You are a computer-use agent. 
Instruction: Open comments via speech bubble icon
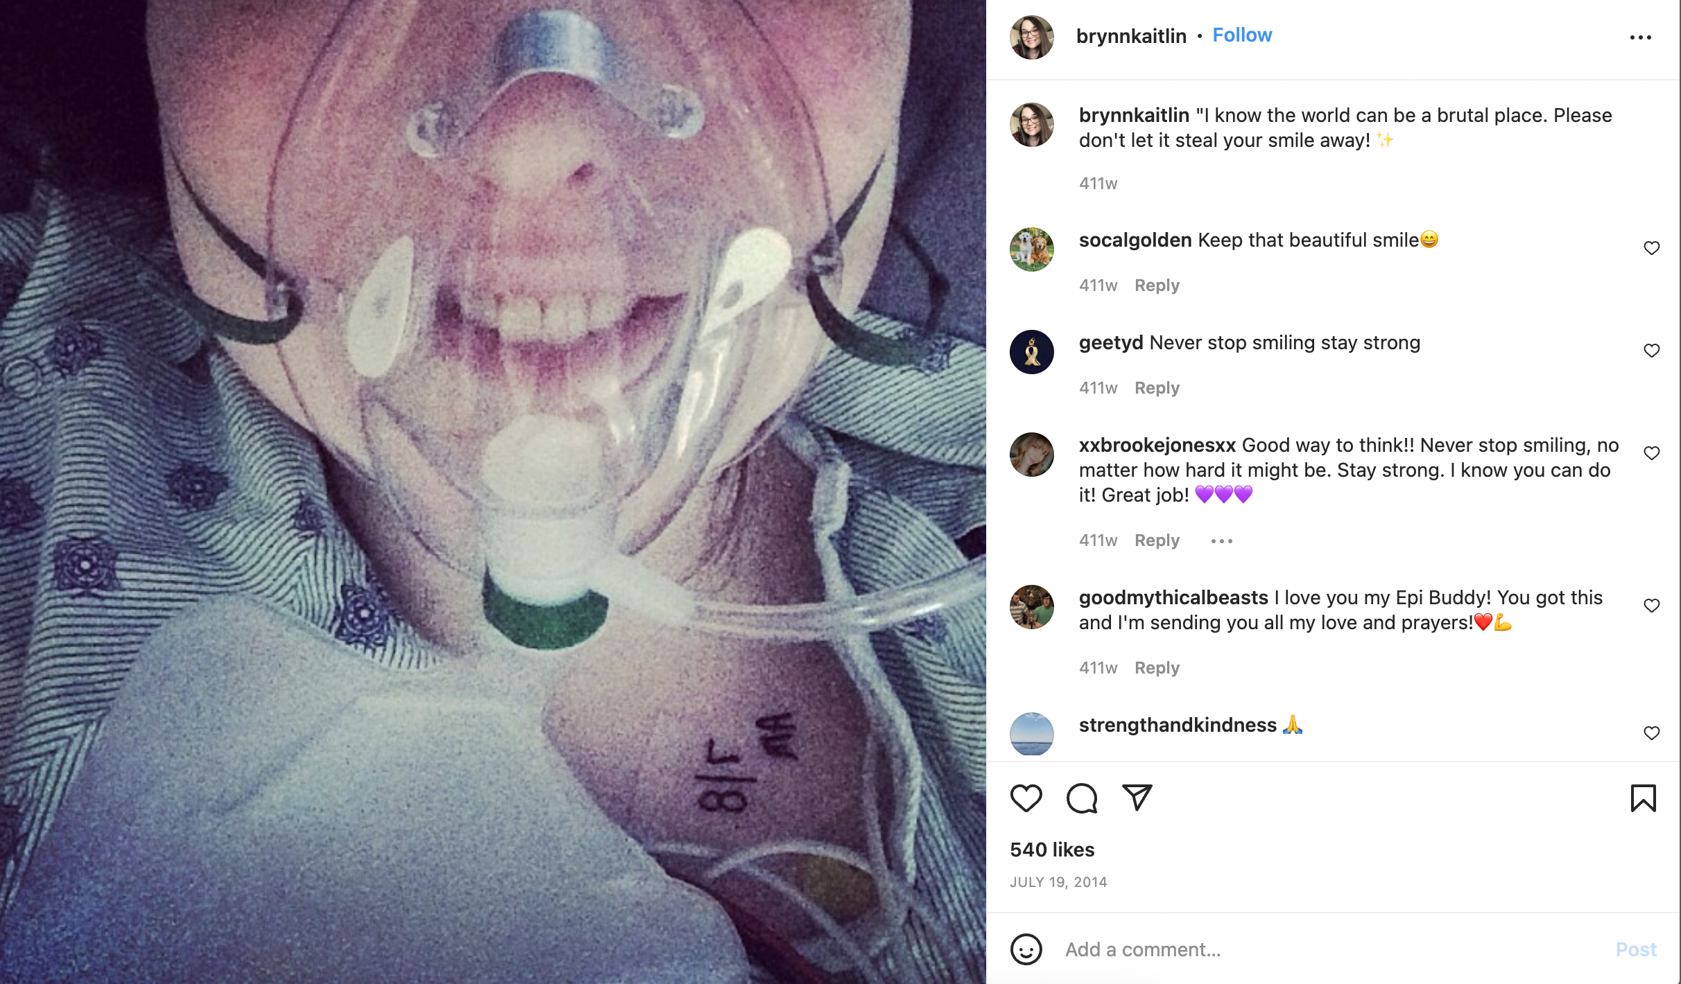(1082, 798)
